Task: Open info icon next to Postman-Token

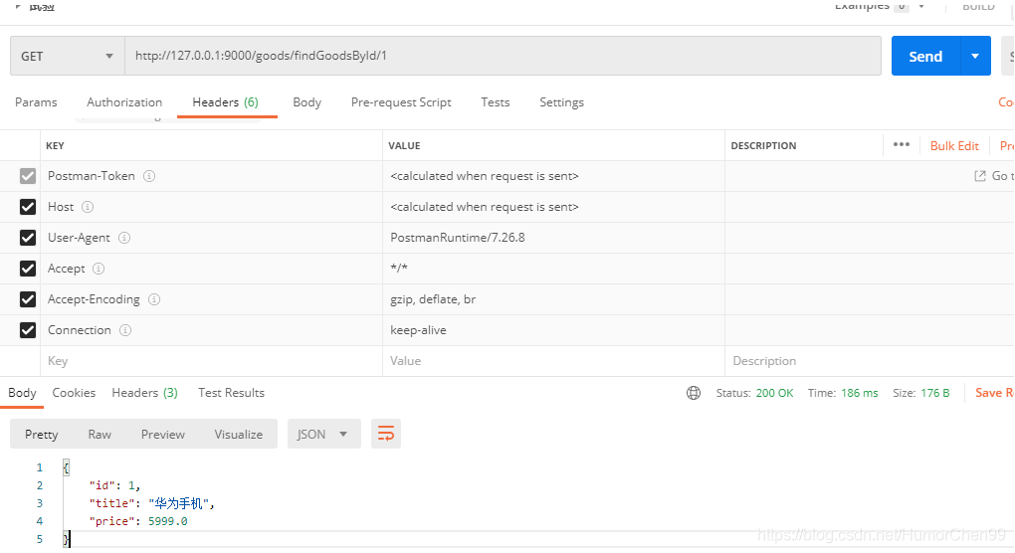Action: pos(149,176)
